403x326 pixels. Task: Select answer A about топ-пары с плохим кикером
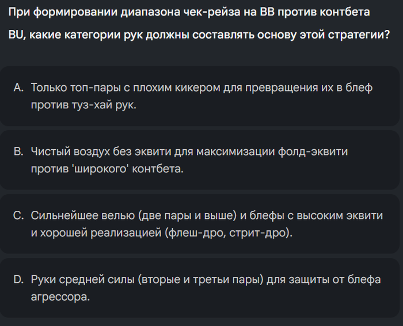[200, 96]
